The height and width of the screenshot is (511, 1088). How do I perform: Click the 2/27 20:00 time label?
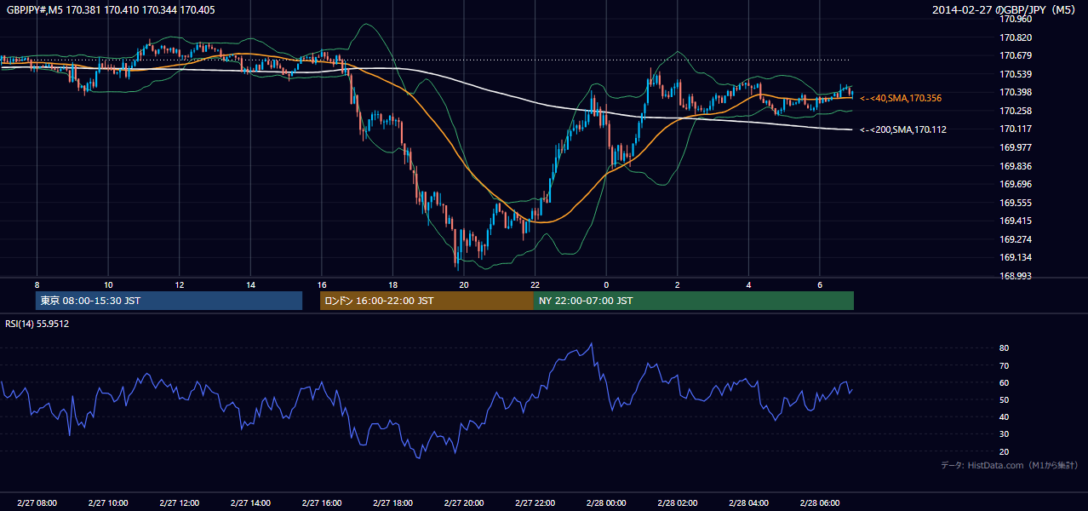463,502
